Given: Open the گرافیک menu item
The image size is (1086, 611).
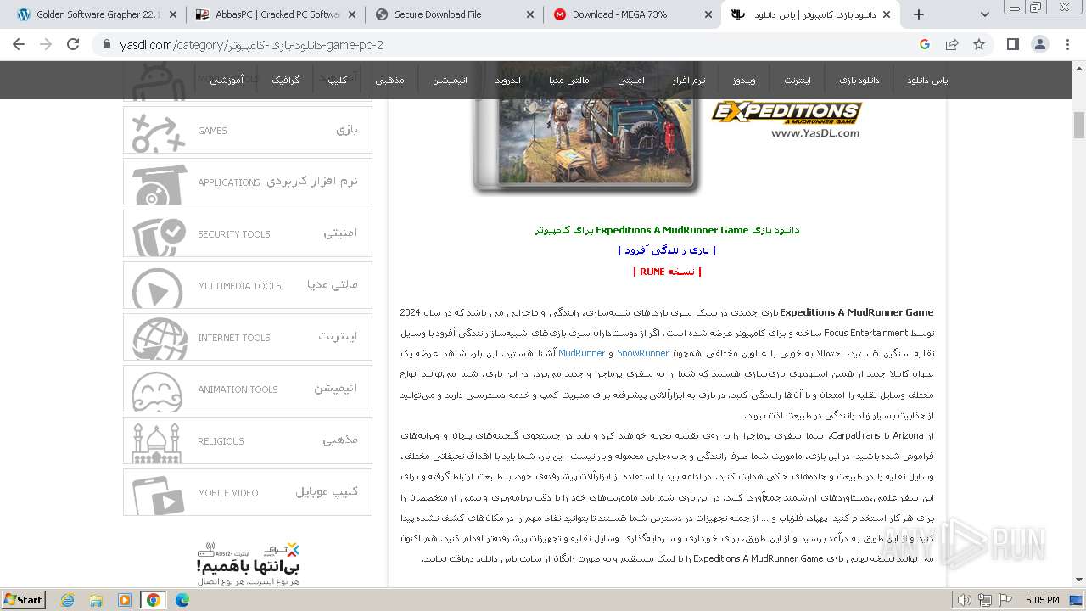Looking at the screenshot, I should click(x=285, y=80).
